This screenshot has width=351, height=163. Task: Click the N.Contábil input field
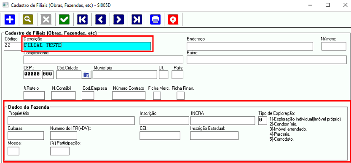(x=63, y=96)
